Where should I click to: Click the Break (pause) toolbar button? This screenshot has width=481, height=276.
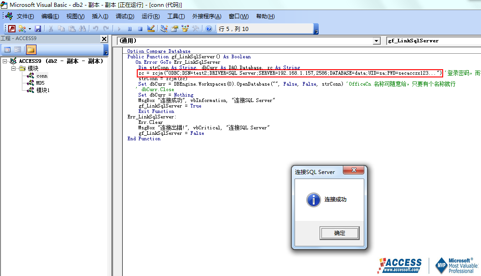(x=129, y=29)
